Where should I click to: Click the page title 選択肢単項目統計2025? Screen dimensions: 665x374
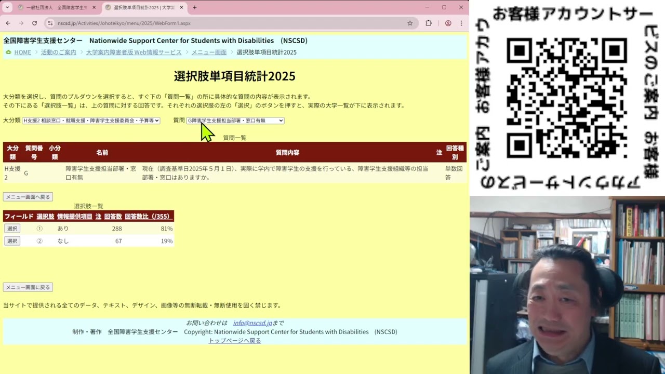234,76
